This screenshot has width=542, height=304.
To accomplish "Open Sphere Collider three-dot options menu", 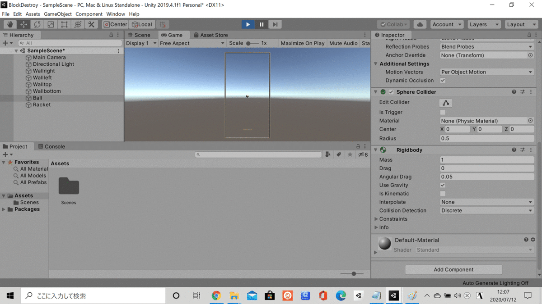I will coord(531,92).
